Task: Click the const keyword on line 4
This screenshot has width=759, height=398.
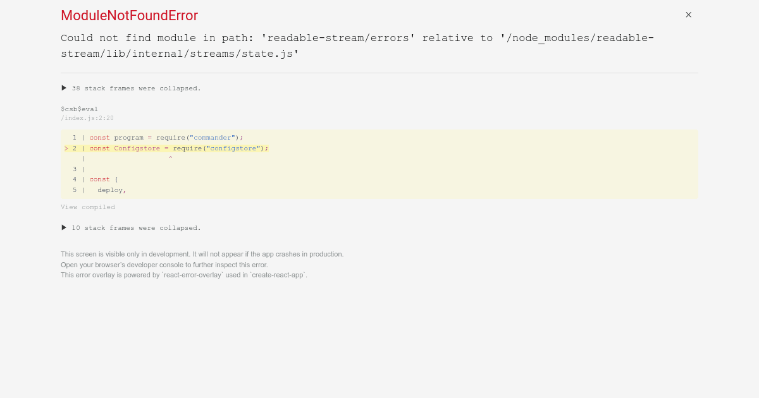Action: [x=99, y=179]
